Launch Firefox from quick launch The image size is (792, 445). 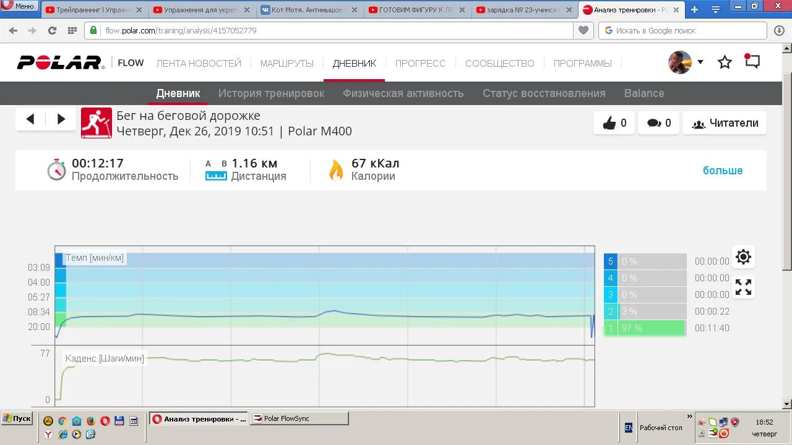(91, 420)
